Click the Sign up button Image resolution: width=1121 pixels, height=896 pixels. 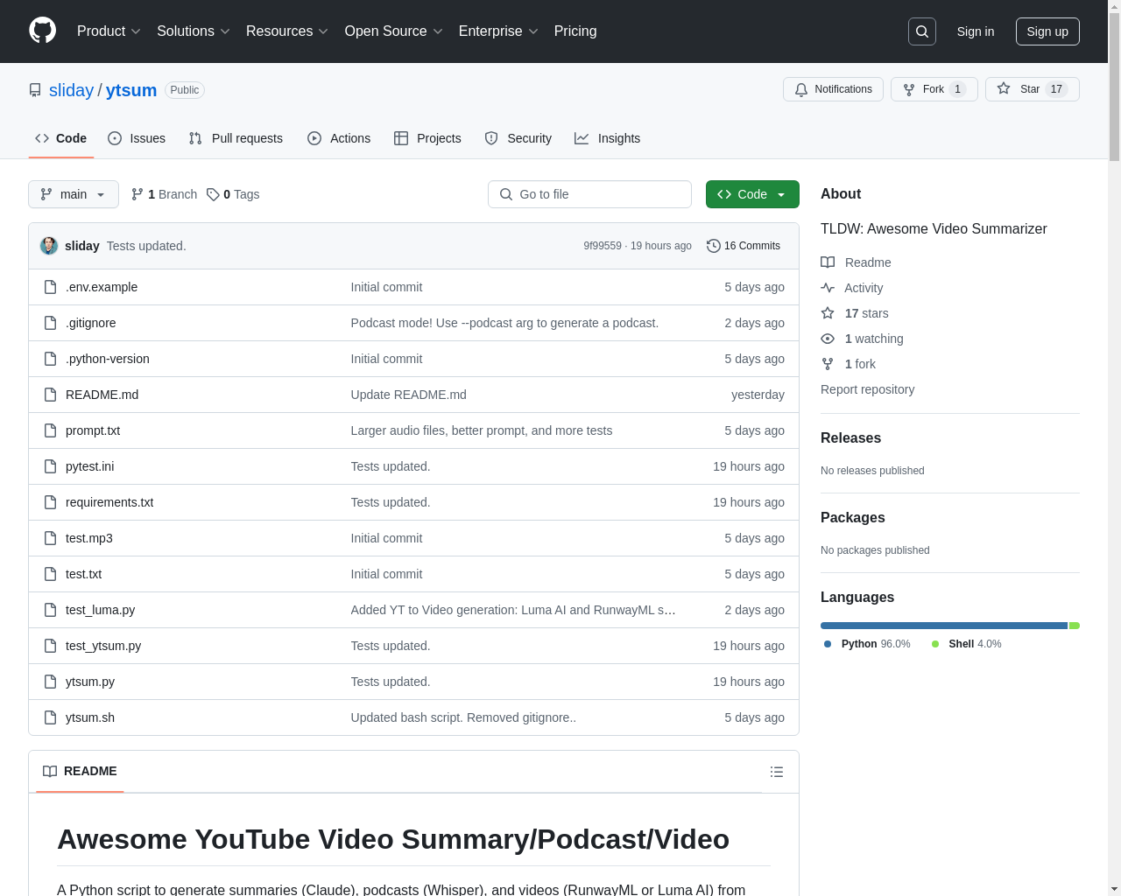coord(1047,31)
